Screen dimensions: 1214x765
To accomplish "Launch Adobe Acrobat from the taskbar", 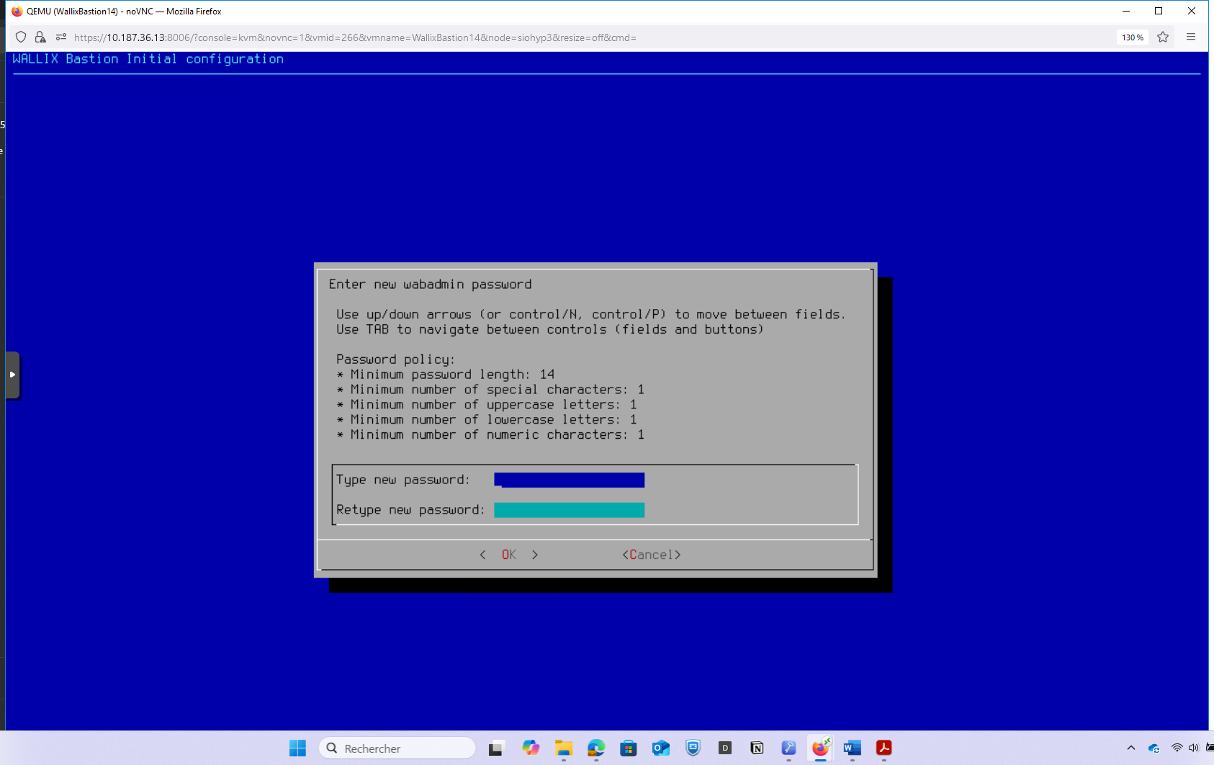I will coord(883,748).
